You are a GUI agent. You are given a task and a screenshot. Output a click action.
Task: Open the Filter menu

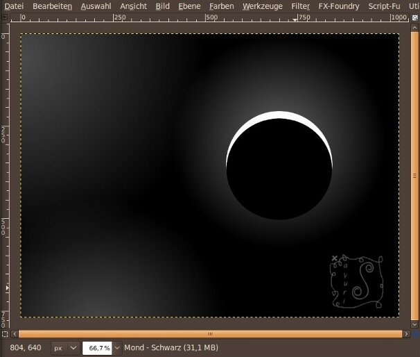point(301,6)
